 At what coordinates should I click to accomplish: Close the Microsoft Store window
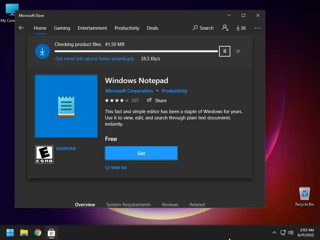pos(258,15)
